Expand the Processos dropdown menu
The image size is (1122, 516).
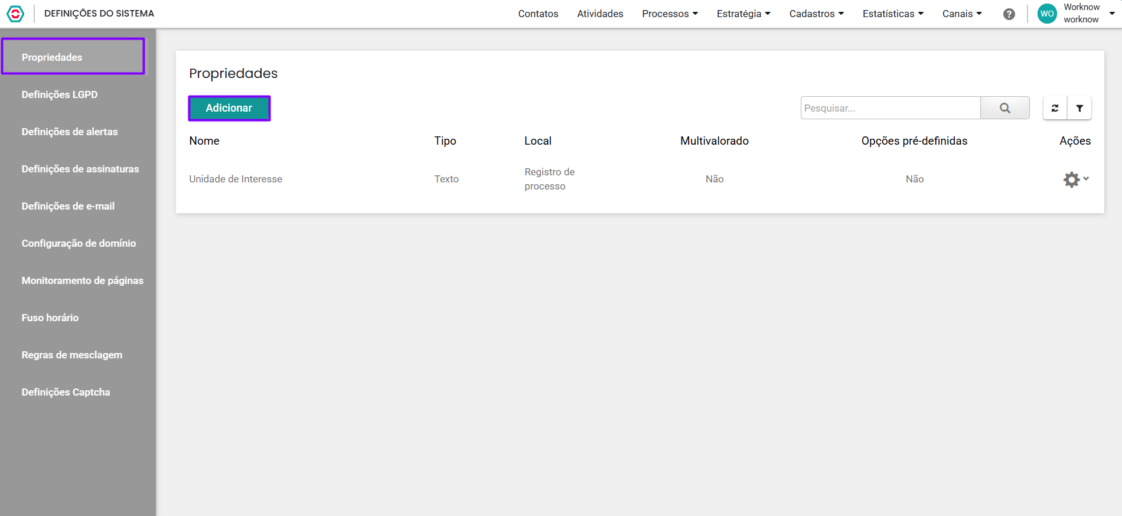pyautogui.click(x=670, y=14)
